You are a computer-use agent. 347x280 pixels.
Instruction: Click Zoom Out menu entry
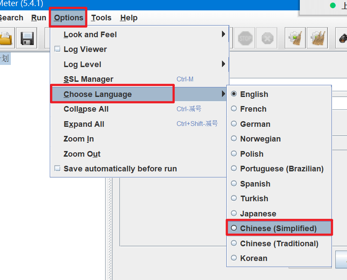(138, 154)
